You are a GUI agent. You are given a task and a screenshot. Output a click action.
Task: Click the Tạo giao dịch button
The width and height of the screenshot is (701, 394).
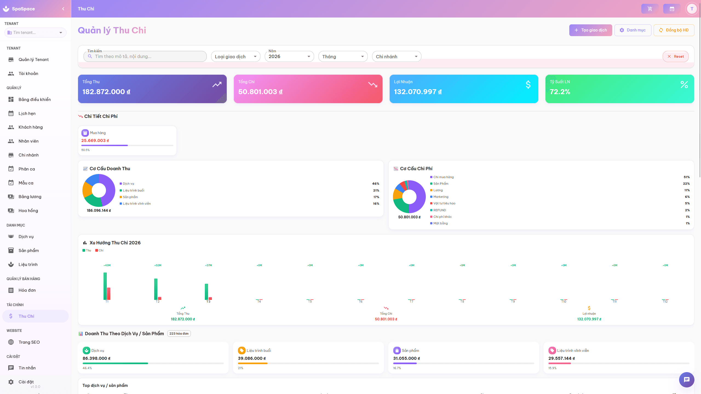pyautogui.click(x=590, y=30)
